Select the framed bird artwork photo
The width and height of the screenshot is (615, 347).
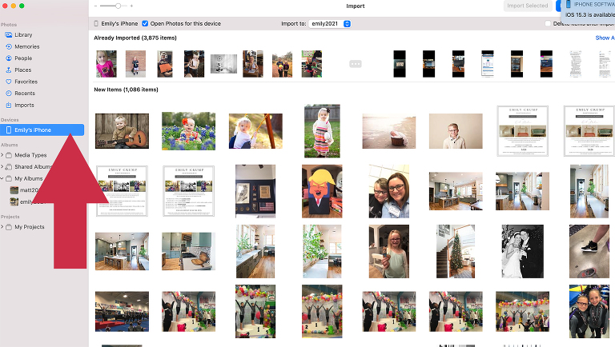255,192
